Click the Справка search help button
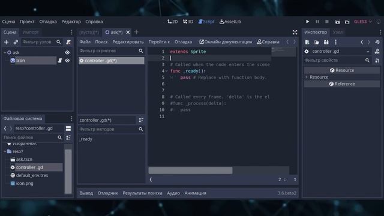The width and height of the screenshot is (384, 216). (x=268, y=42)
